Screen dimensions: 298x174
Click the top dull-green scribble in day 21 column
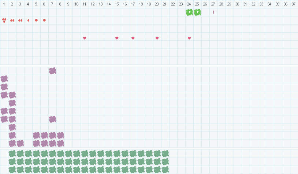point(165,153)
